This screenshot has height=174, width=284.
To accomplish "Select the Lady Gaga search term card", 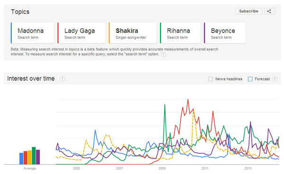I will (81, 33).
